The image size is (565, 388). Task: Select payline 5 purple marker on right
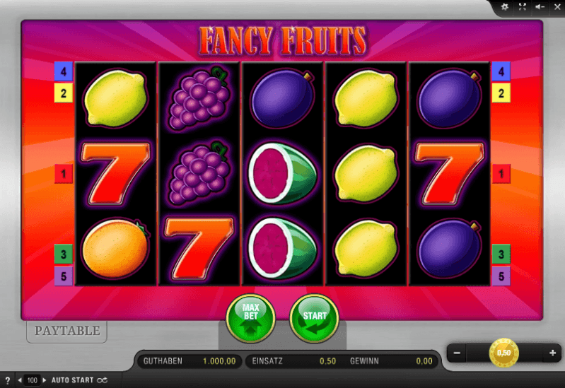pos(501,276)
